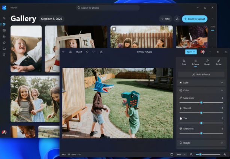Click the profile avatar at the bottom of the Photos sidebar
The height and width of the screenshot is (159, 230).
4,132
